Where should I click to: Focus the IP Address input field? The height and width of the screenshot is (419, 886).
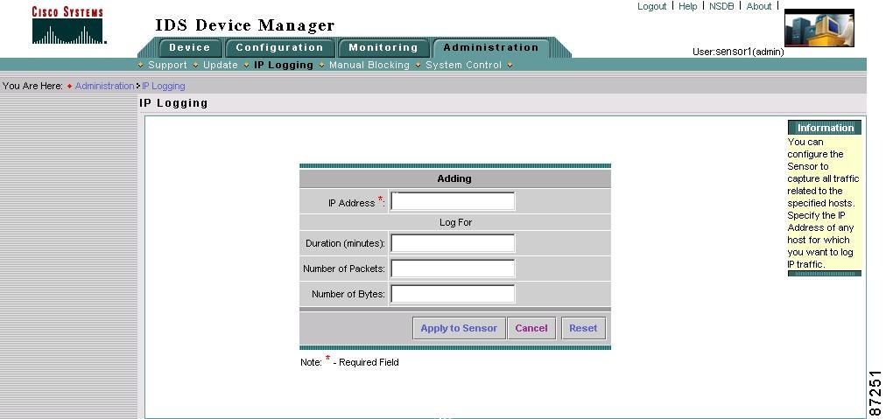(x=453, y=201)
